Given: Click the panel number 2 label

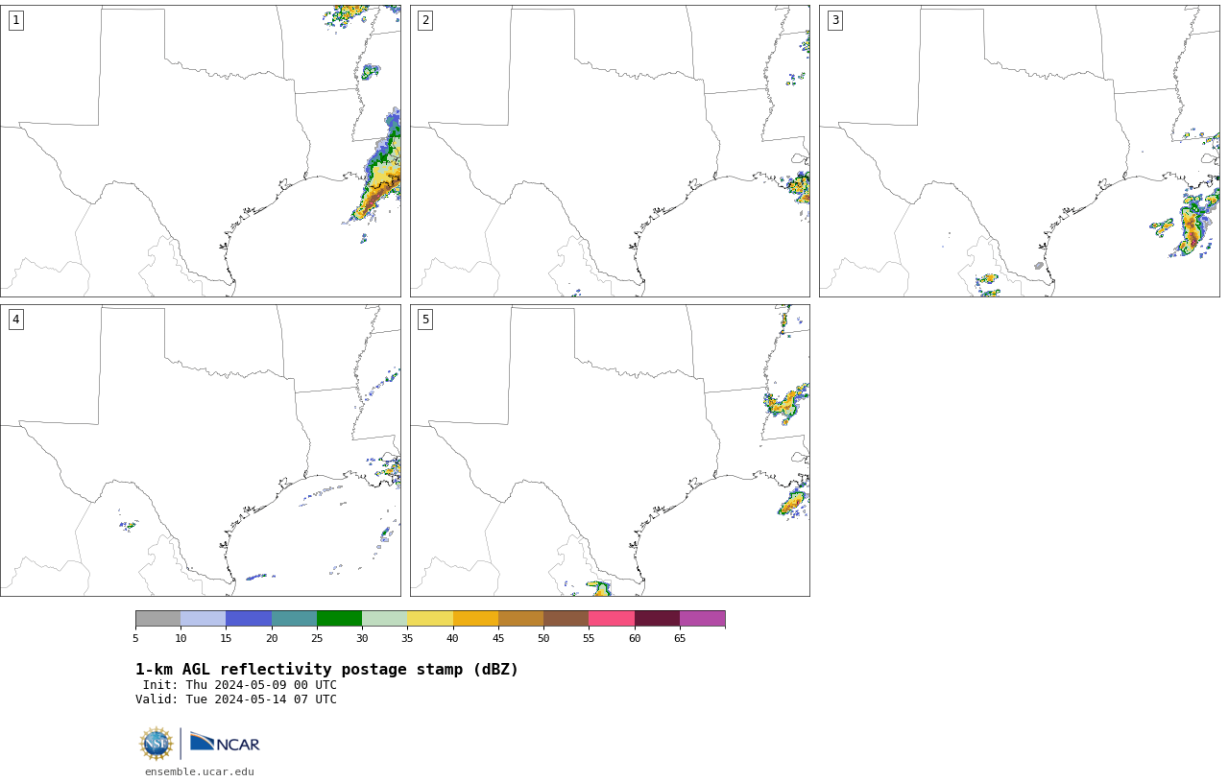Looking at the screenshot, I should click(x=425, y=20).
